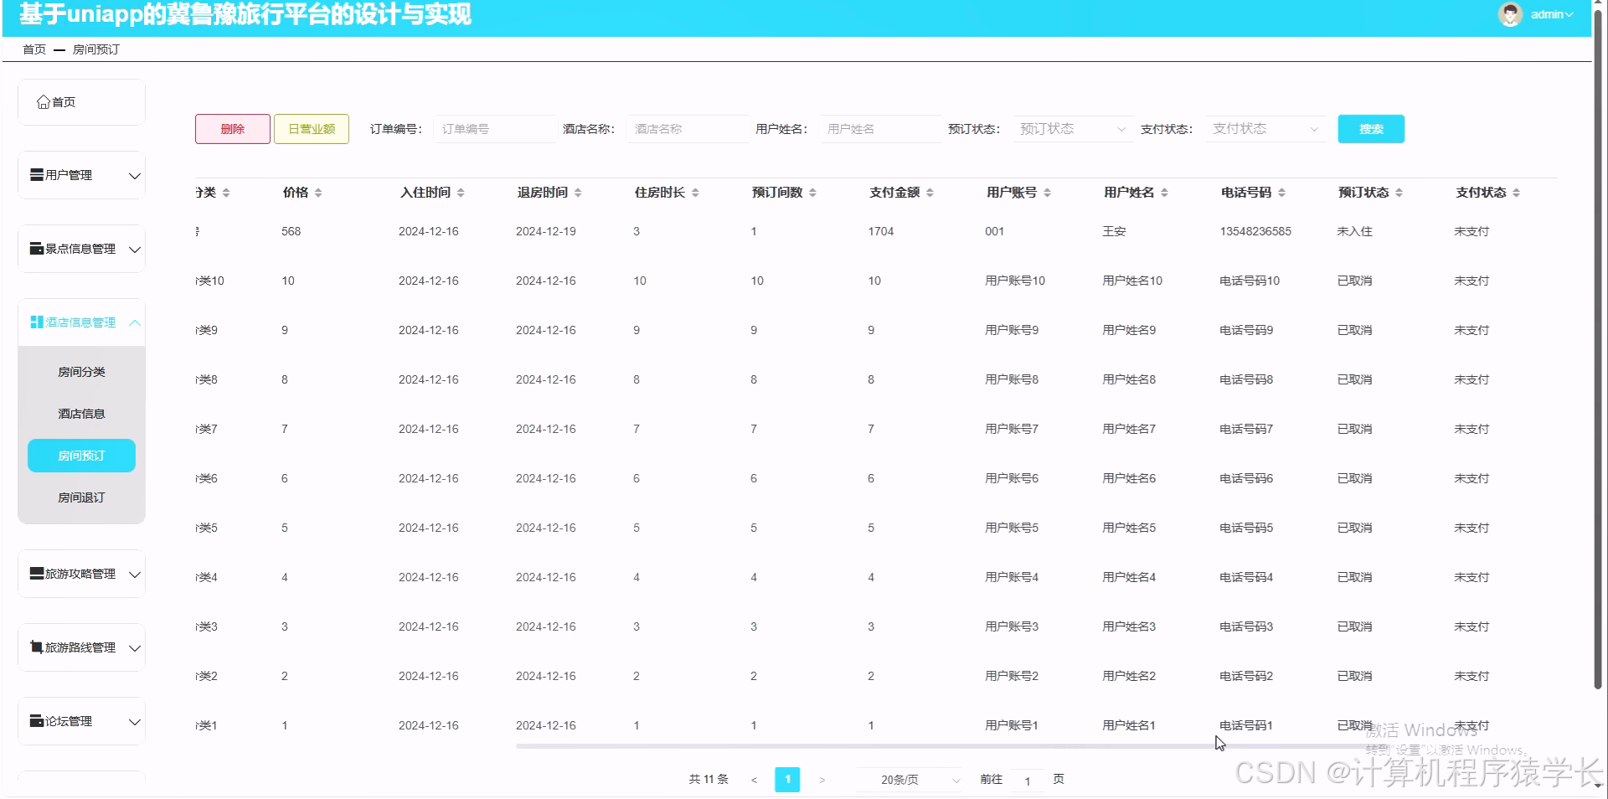Image resolution: width=1608 pixels, height=799 pixels.
Task: Open 房间分类 submenu item
Action: point(81,372)
